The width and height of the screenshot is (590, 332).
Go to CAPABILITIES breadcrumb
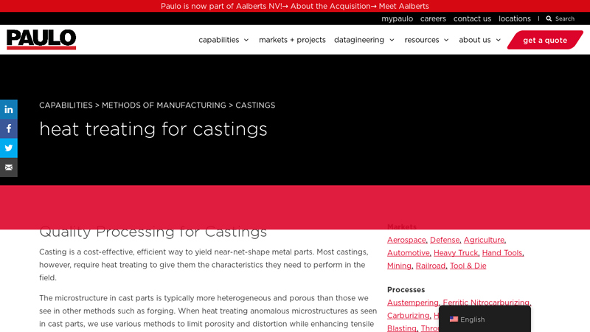[66, 106]
